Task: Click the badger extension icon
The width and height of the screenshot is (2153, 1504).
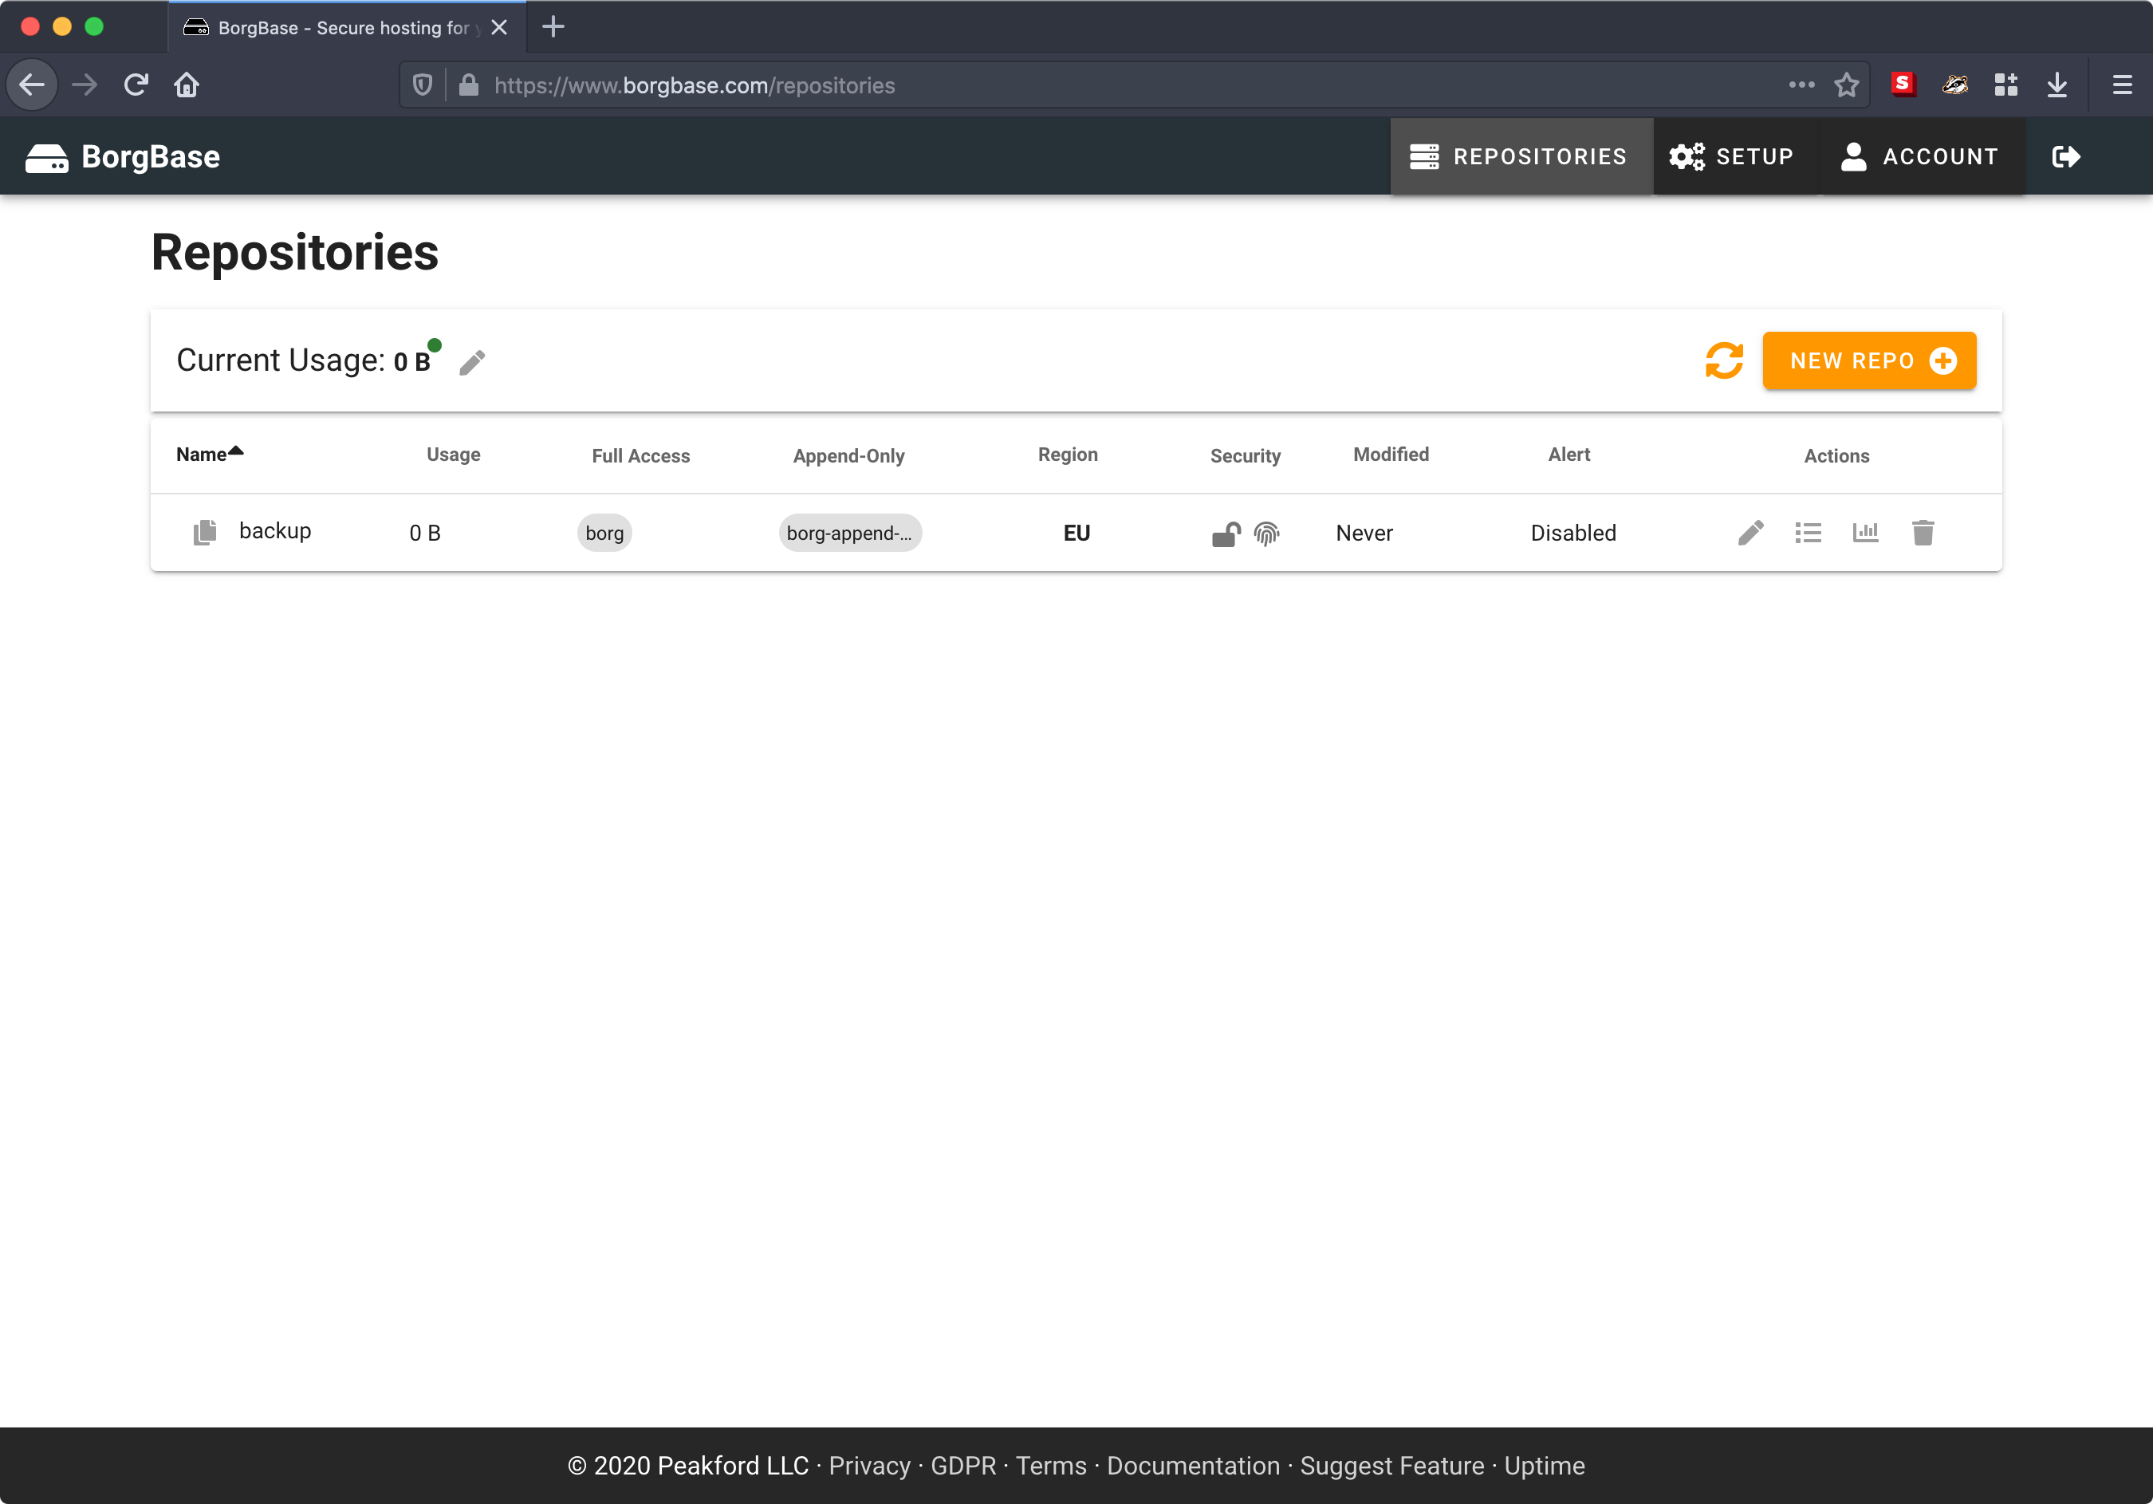Action: tap(1954, 85)
